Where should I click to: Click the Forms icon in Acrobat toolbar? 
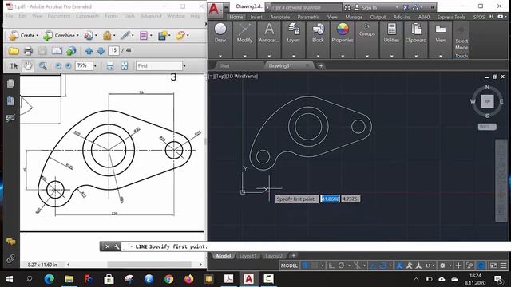[144, 35]
